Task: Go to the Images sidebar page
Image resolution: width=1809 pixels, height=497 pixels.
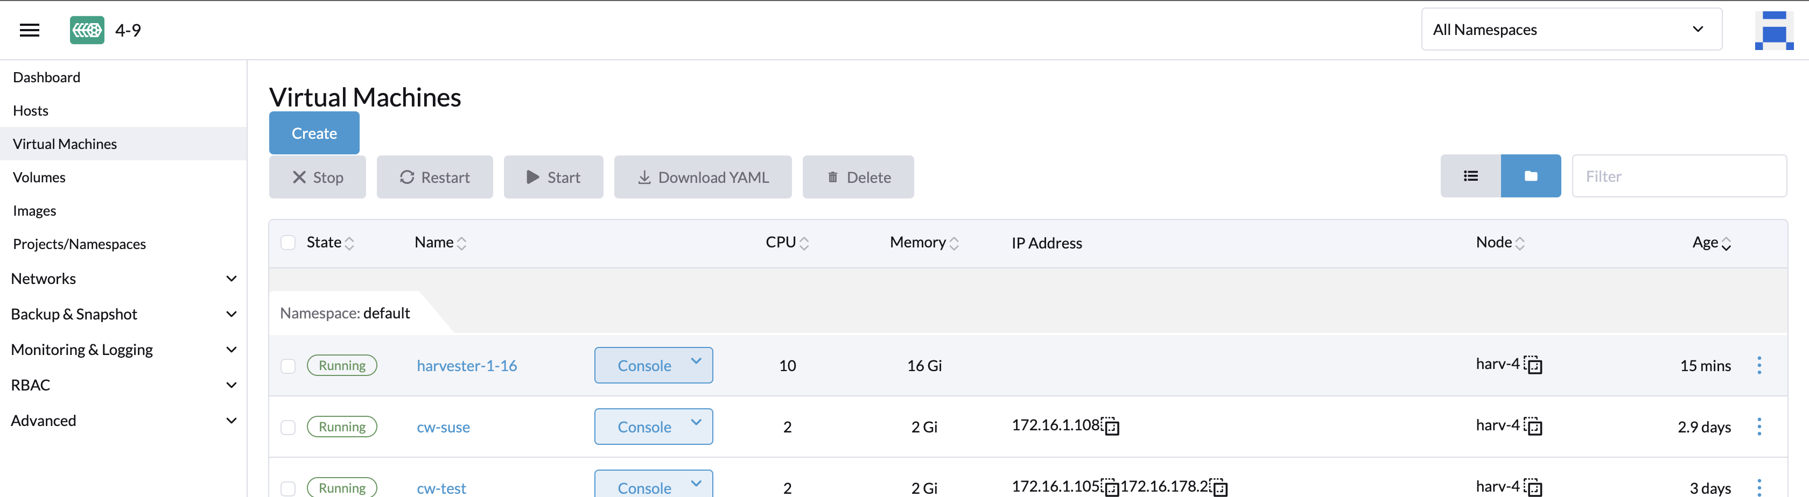Action: click(34, 210)
